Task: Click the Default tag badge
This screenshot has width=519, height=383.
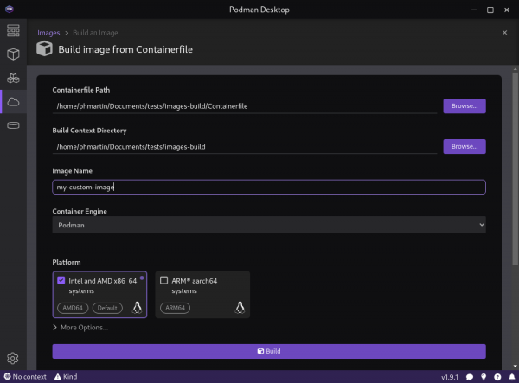Action: coord(107,308)
